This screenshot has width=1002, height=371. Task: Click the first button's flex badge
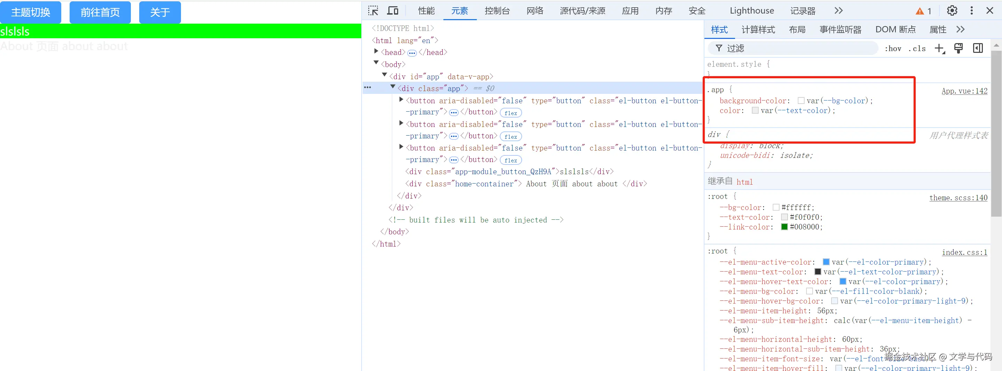click(x=511, y=113)
